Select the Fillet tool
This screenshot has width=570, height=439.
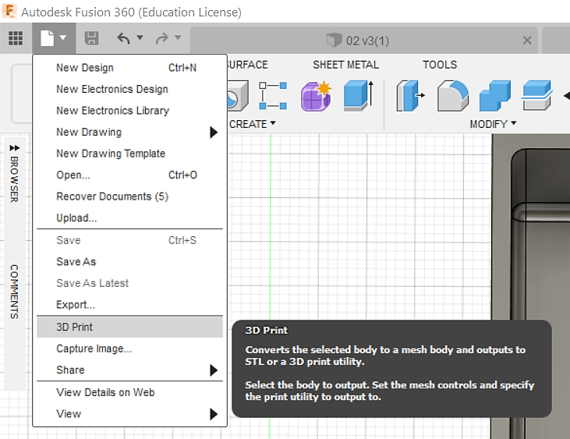coord(452,96)
